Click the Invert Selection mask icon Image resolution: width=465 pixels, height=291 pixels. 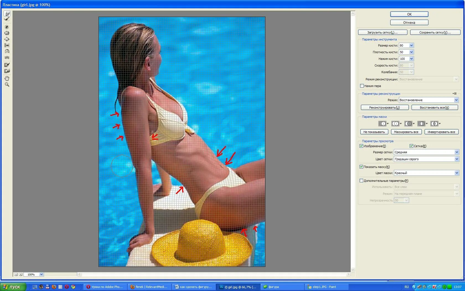(434, 124)
